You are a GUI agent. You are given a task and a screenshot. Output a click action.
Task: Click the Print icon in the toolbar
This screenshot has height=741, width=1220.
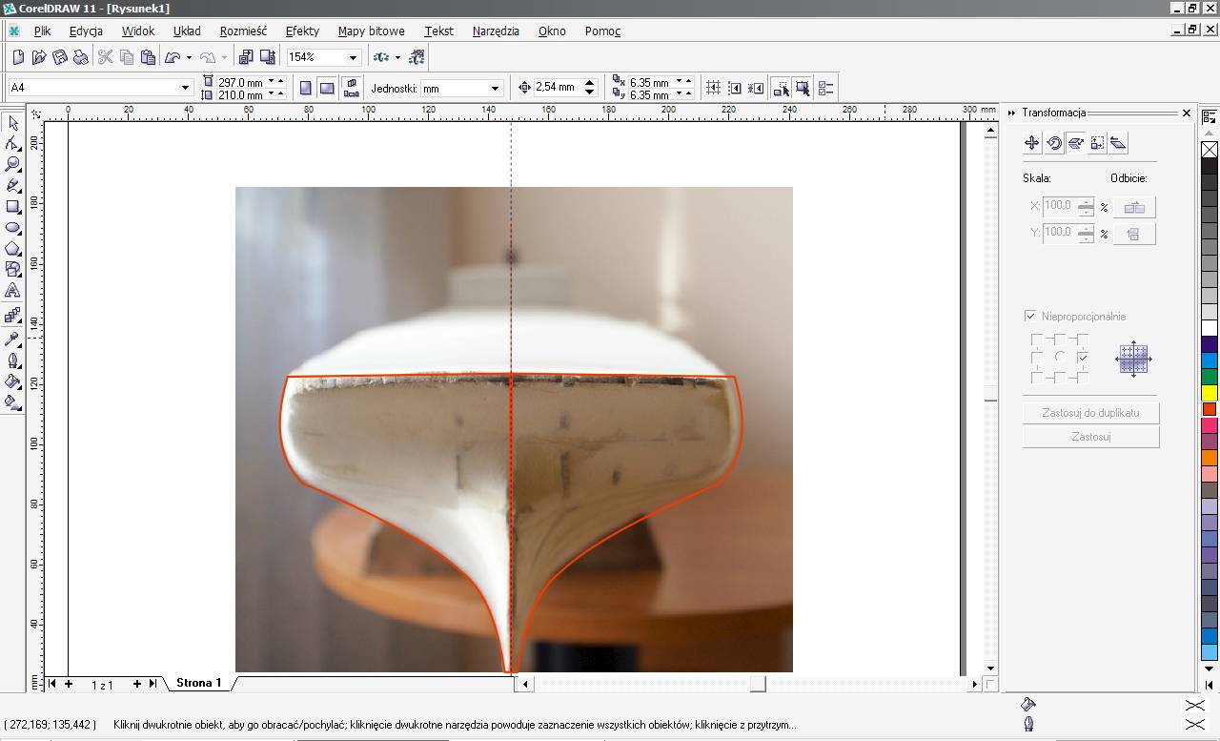(80, 57)
